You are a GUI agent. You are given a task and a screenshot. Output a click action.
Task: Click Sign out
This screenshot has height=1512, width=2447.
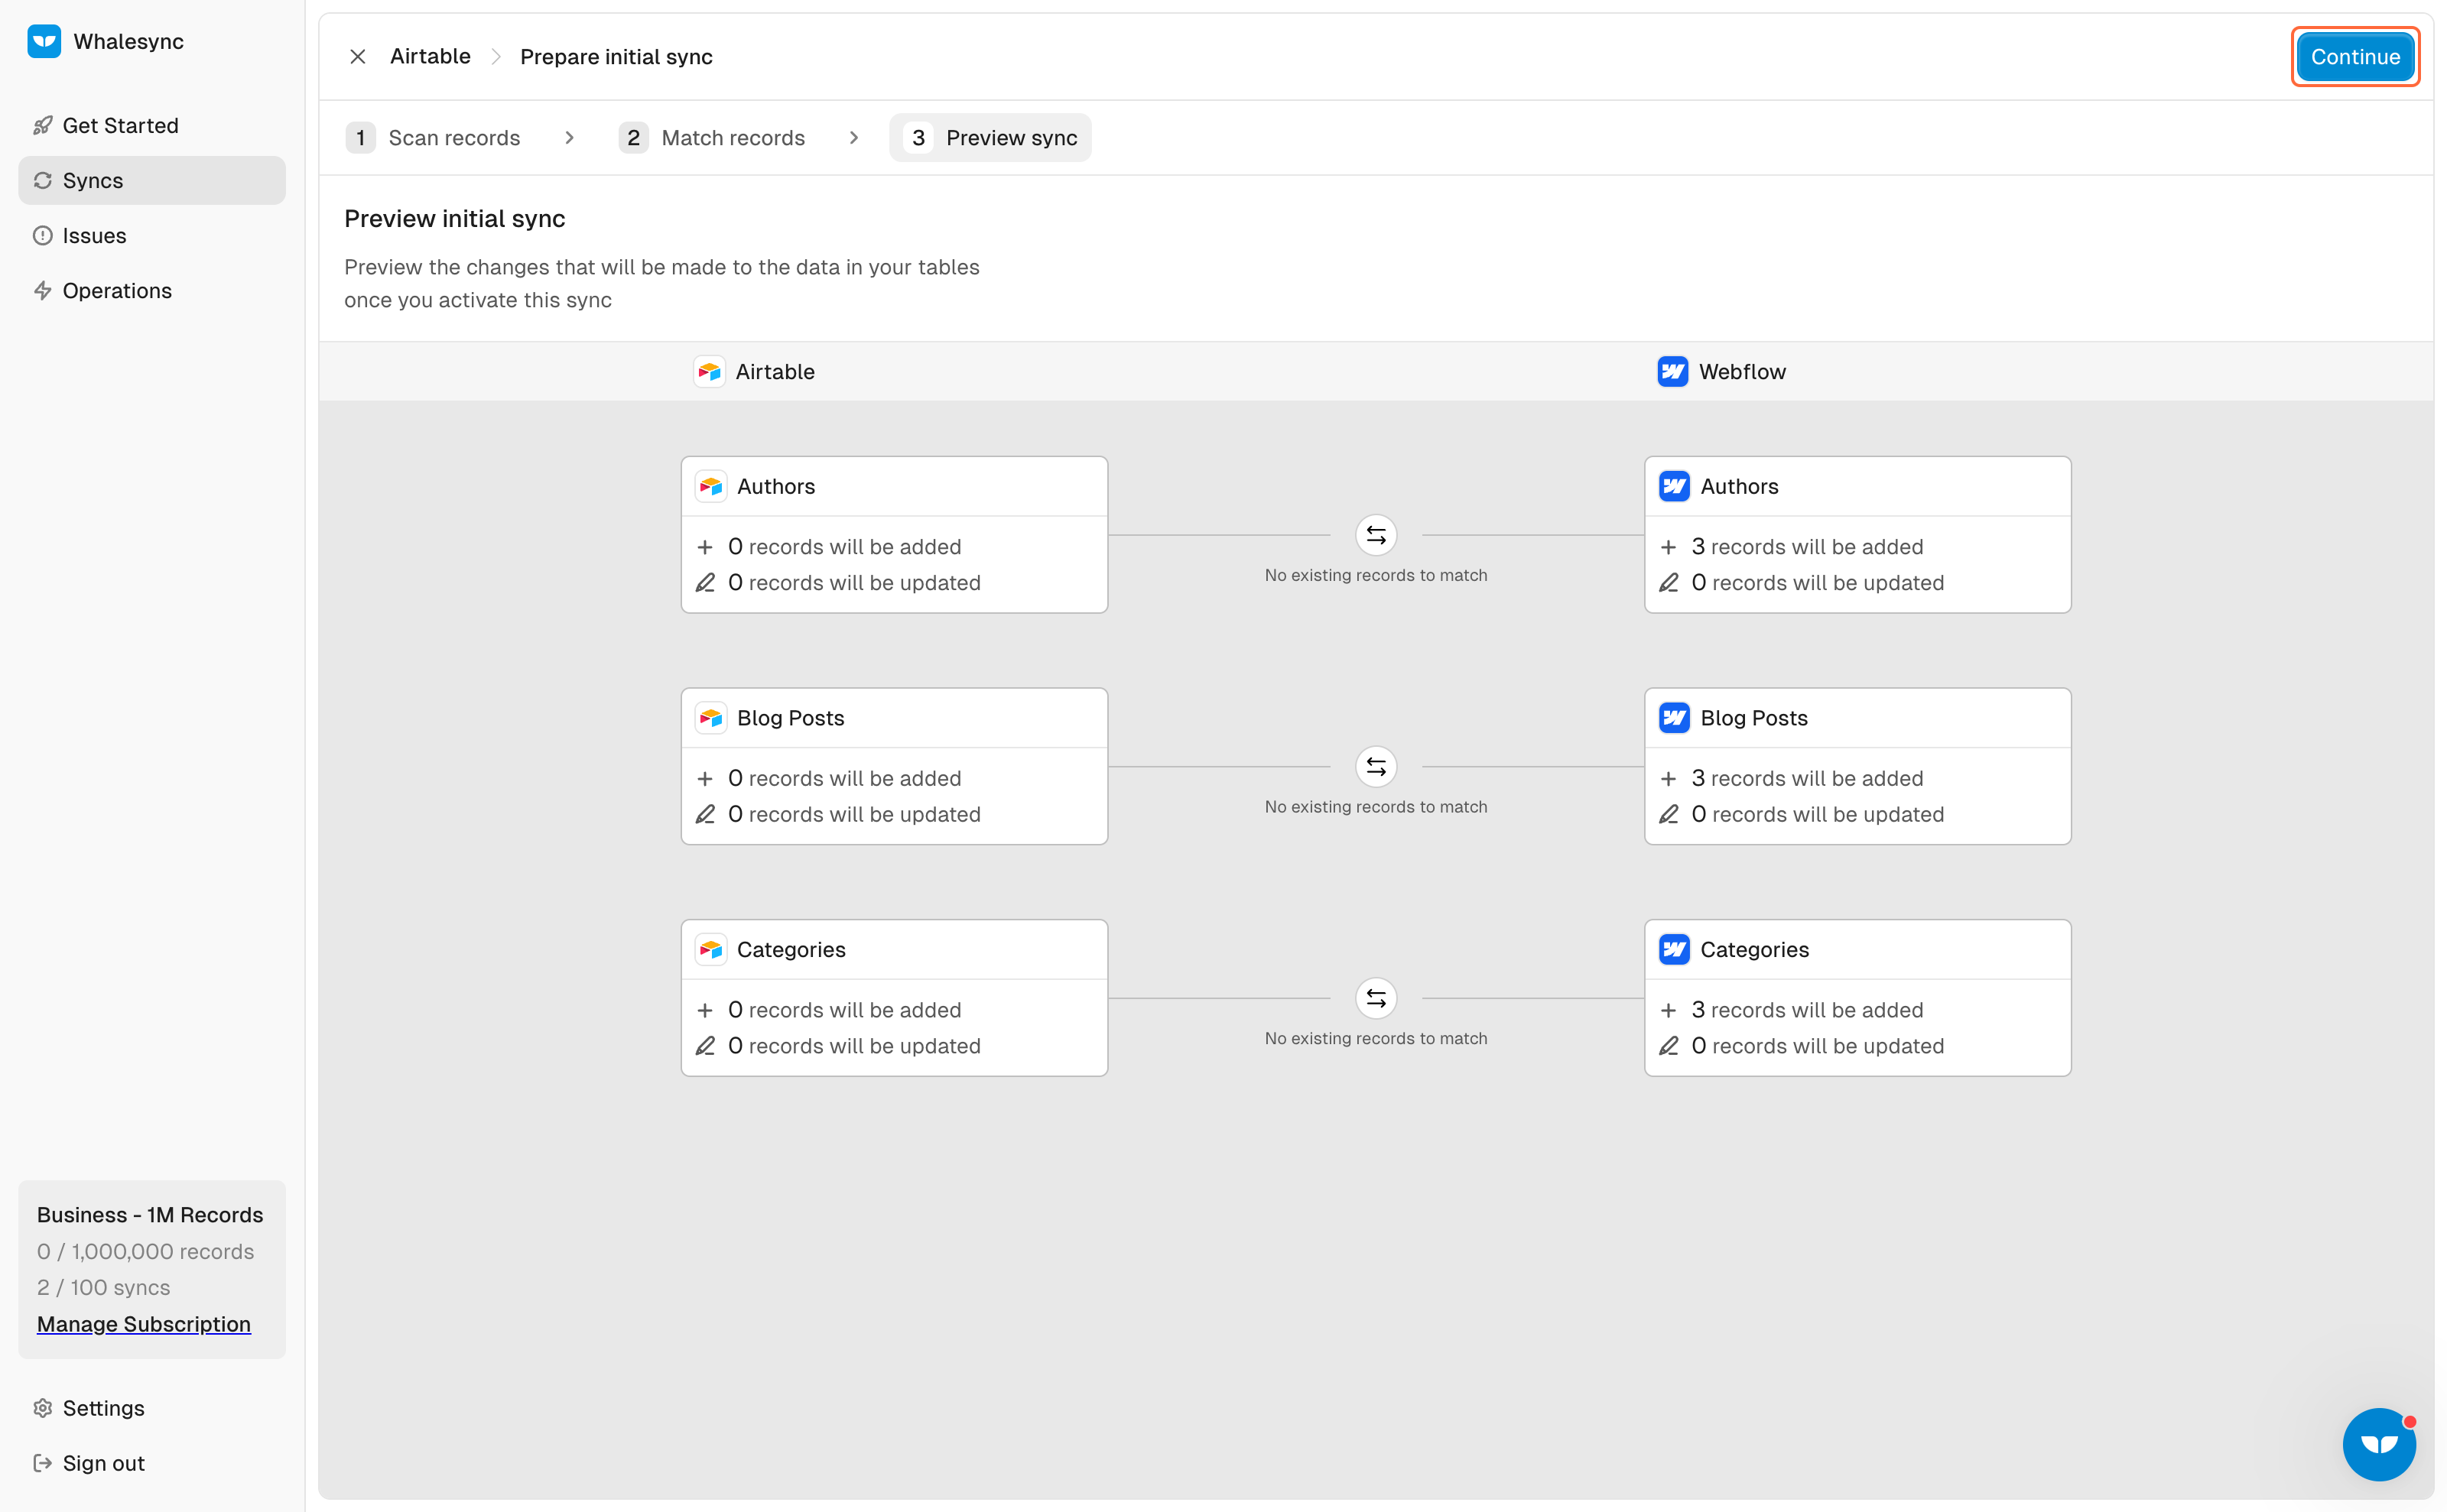(152, 1463)
